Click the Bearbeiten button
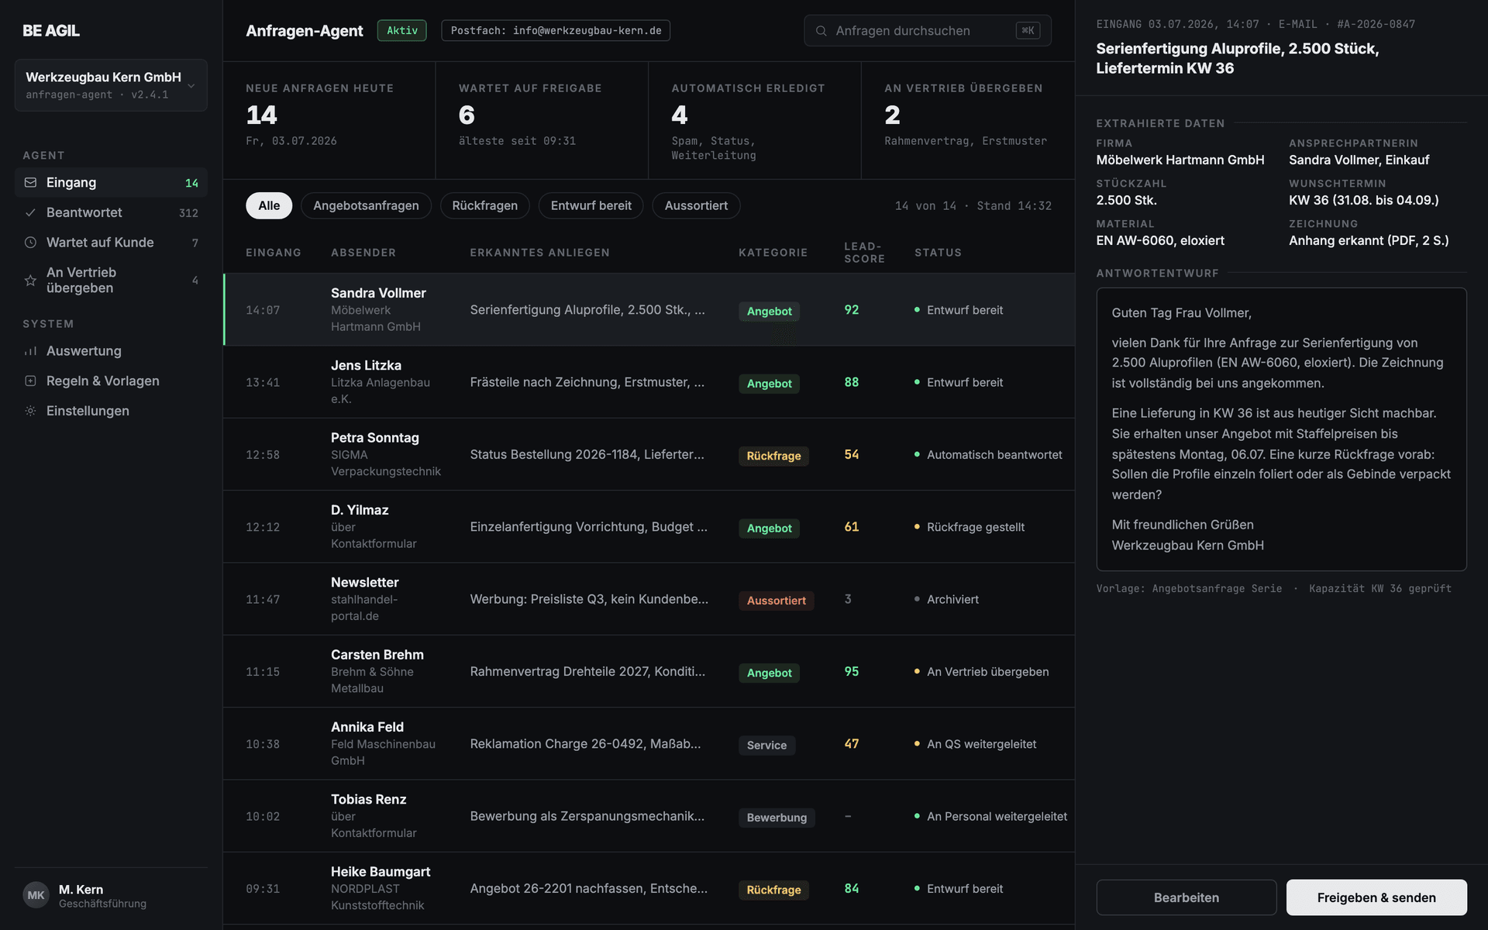Image resolution: width=1488 pixels, height=930 pixels. (1186, 897)
